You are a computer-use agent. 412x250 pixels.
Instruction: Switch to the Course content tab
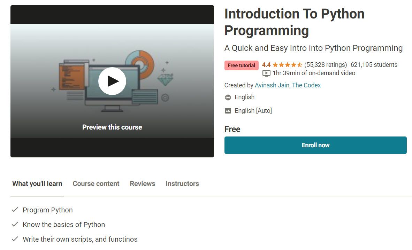pyautogui.click(x=96, y=183)
